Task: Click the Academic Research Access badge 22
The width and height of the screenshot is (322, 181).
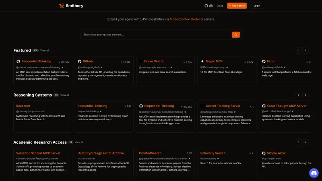Action: pos(71,142)
